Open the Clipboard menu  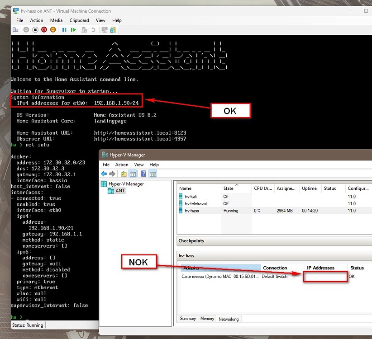click(x=79, y=20)
